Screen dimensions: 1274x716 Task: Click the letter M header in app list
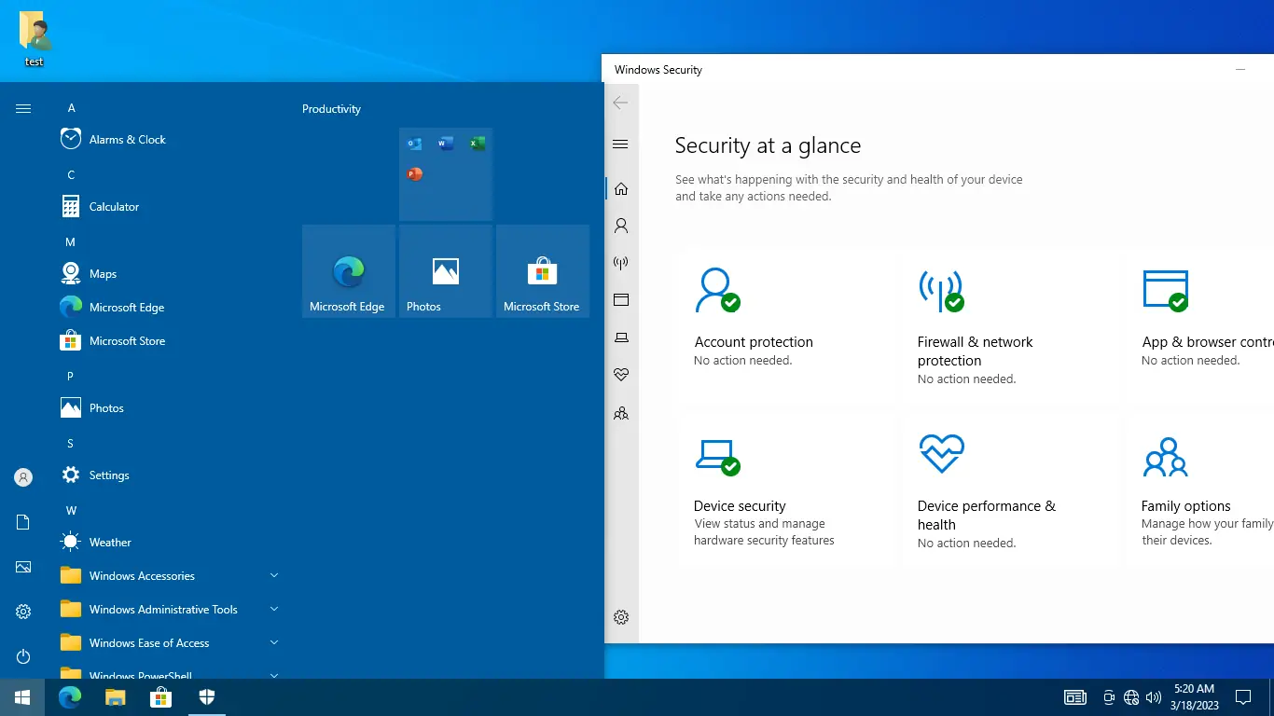71,242
